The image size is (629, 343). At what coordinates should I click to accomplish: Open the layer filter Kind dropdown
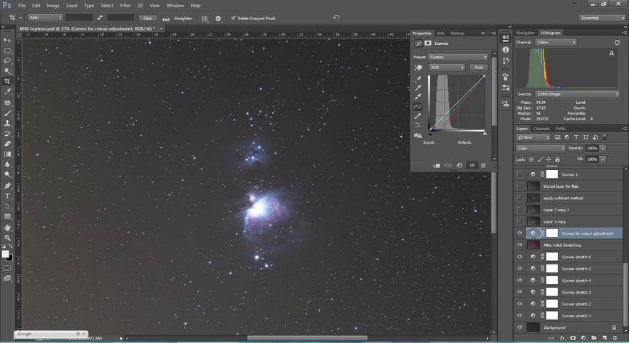(533, 137)
